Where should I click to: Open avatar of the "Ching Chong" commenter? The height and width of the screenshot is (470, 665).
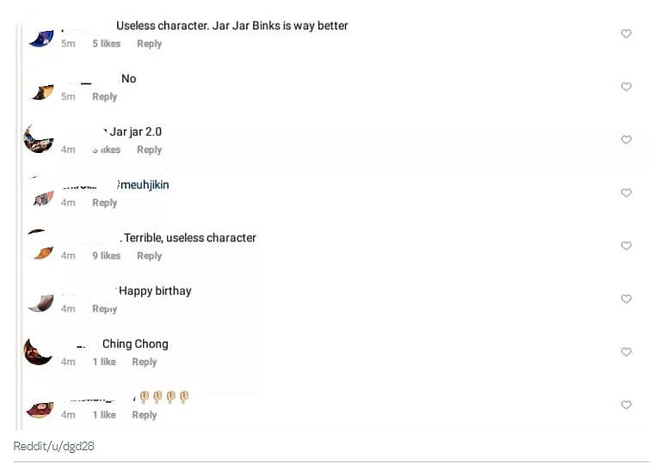pos(39,351)
